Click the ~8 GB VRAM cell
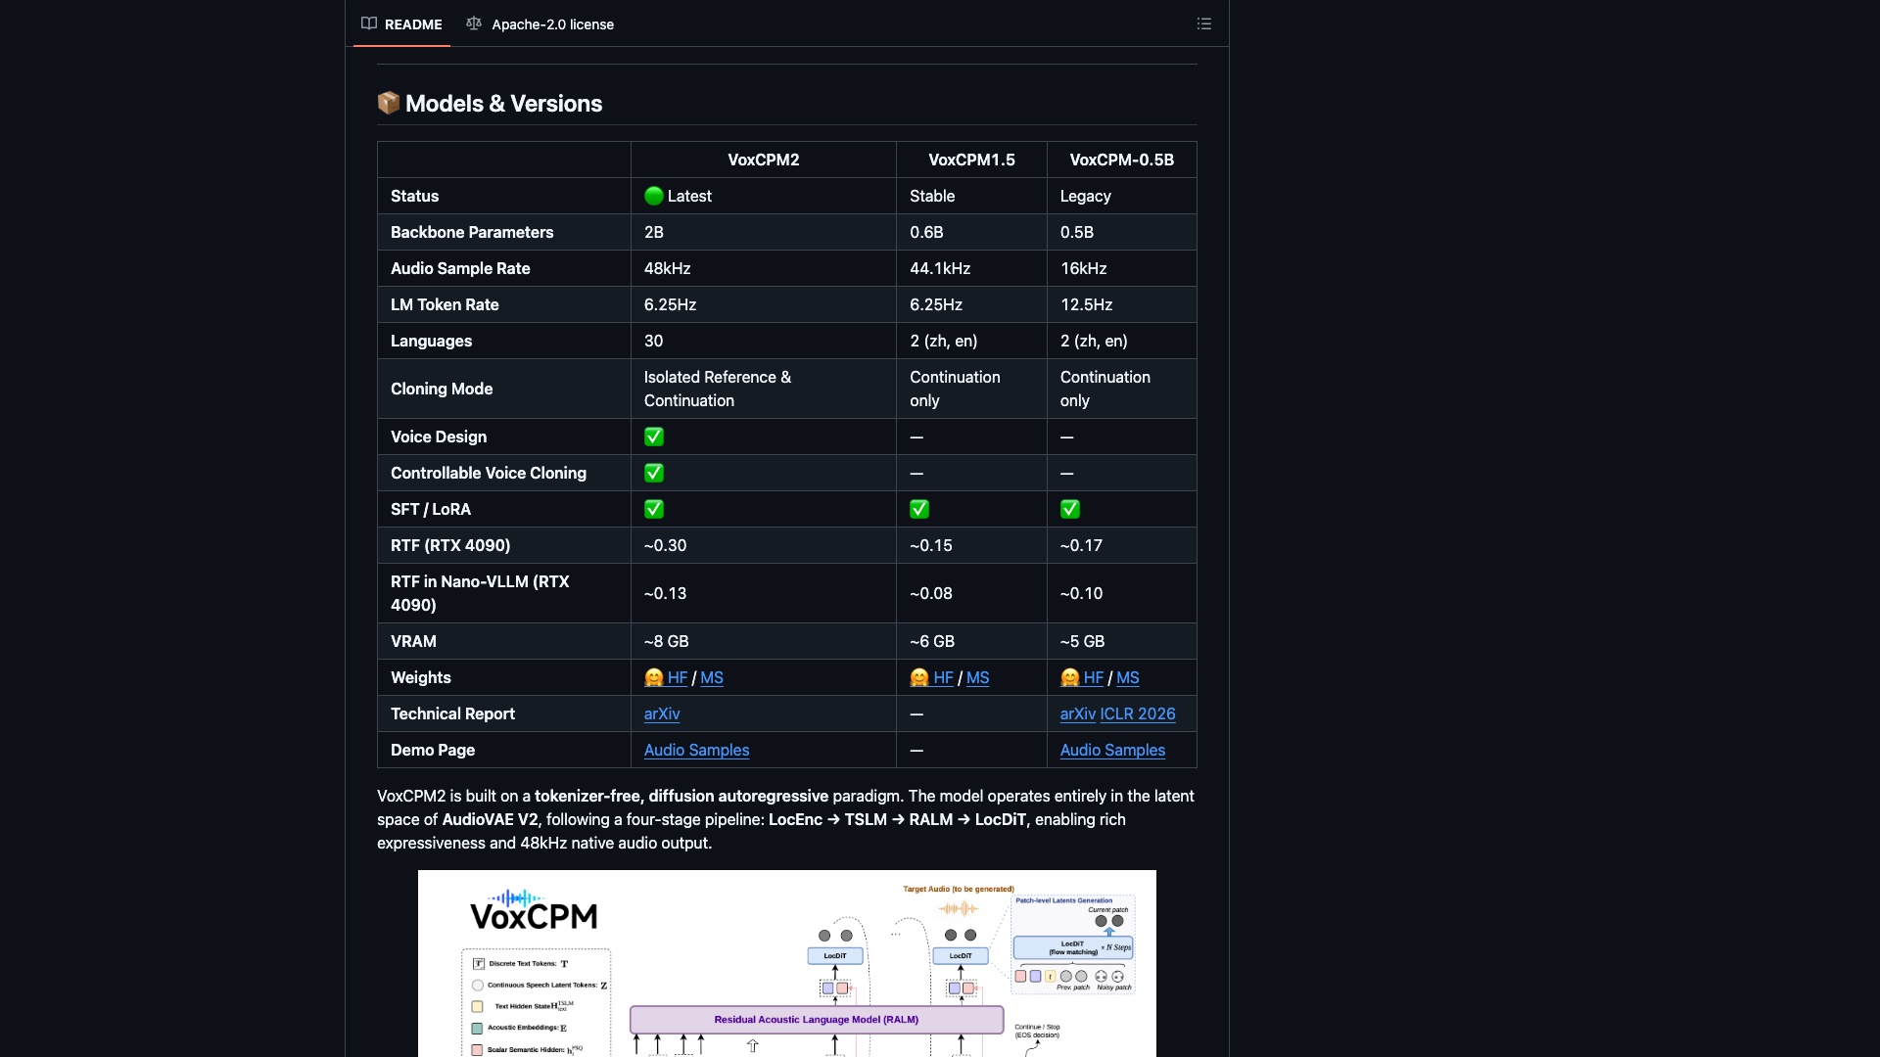 point(764,641)
